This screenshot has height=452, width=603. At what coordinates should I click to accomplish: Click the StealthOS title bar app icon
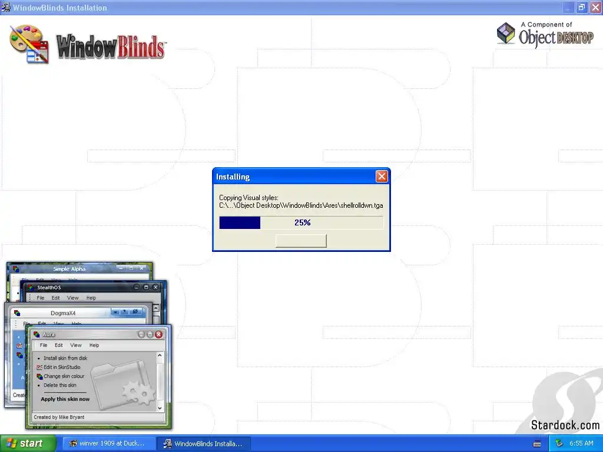[31, 287]
